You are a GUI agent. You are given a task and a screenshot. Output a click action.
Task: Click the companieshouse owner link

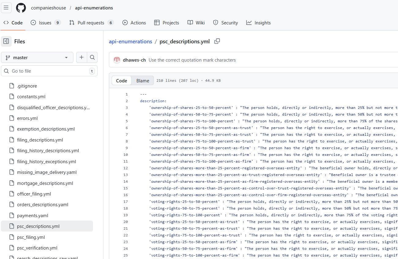[x=48, y=8]
